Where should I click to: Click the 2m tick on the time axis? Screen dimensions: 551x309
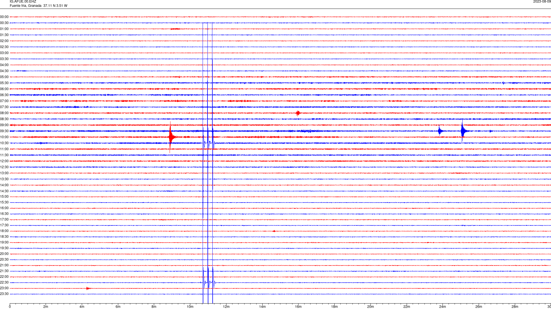pos(46,307)
